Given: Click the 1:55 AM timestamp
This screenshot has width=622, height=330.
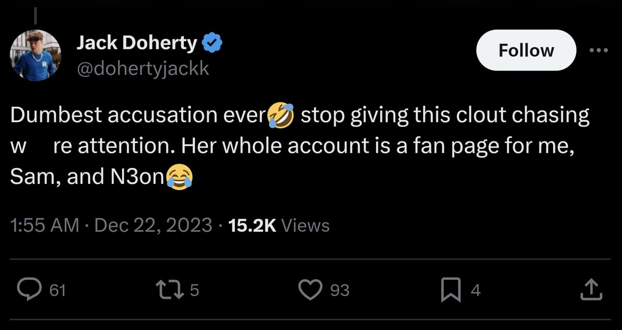Looking at the screenshot, I should click(44, 225).
